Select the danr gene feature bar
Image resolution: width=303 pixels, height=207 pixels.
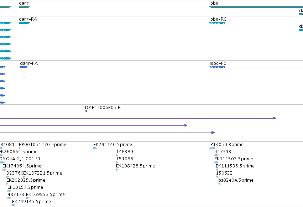pos(25,7)
